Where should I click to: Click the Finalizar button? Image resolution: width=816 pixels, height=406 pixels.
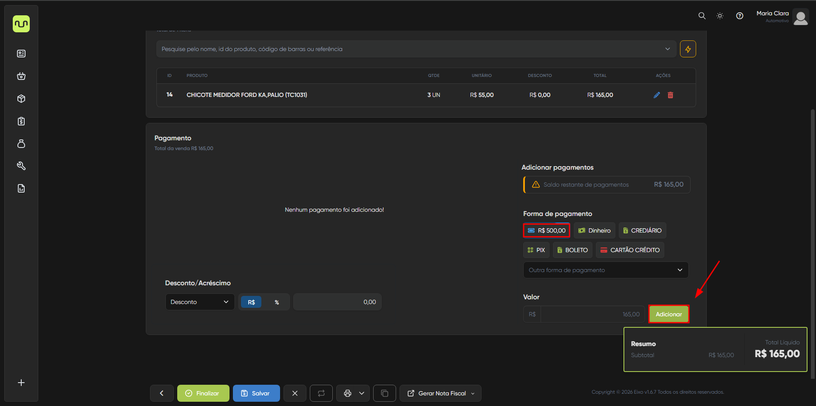pyautogui.click(x=203, y=393)
